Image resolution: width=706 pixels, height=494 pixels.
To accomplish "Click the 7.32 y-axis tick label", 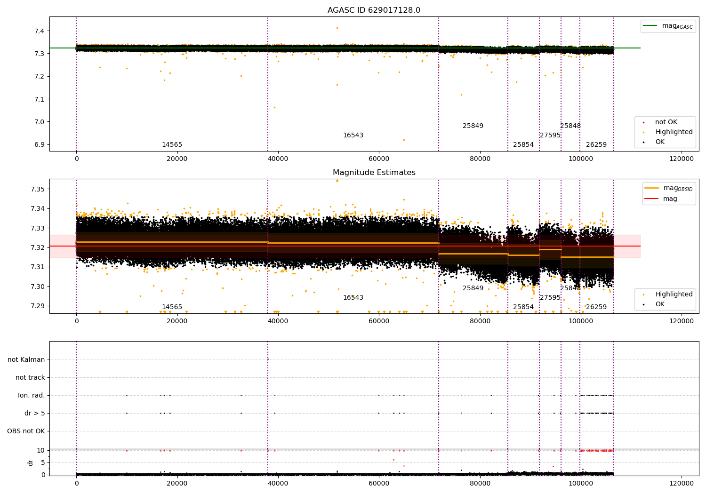I will point(38,247).
